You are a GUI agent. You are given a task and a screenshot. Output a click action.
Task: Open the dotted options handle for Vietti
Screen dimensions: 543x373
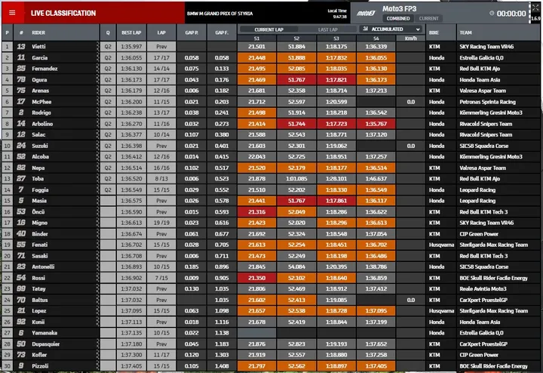pyautogui.click(x=97, y=47)
